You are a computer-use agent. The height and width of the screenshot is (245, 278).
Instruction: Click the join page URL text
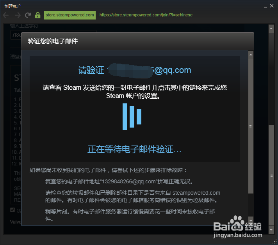click(x=146, y=15)
